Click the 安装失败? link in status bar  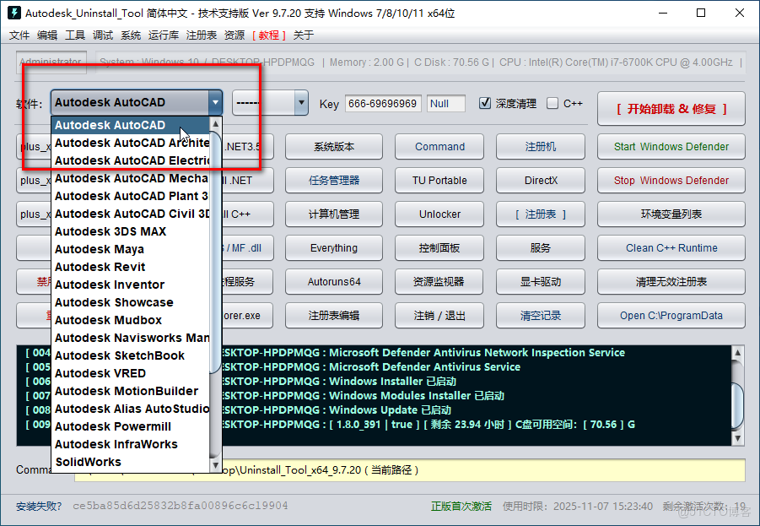click(x=37, y=507)
